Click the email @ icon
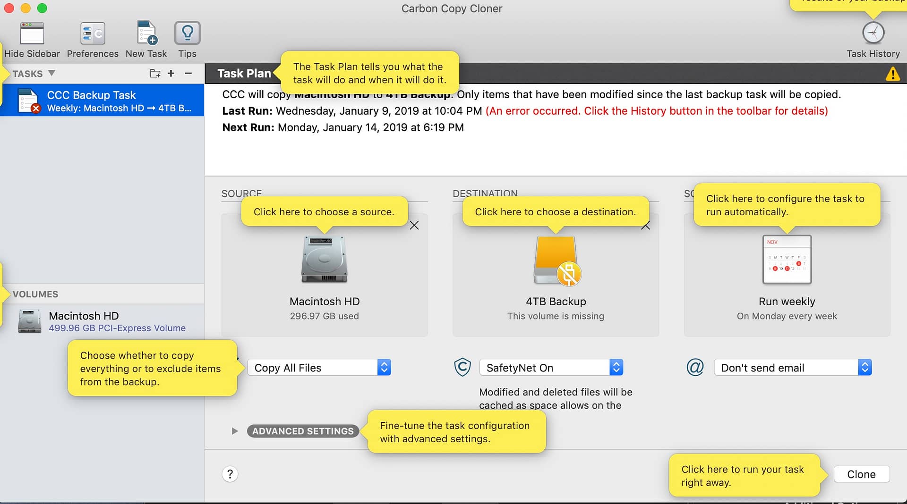The image size is (907, 504). click(x=695, y=367)
